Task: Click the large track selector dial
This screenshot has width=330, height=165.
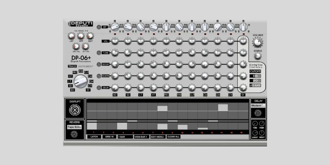Action: pos(80,81)
